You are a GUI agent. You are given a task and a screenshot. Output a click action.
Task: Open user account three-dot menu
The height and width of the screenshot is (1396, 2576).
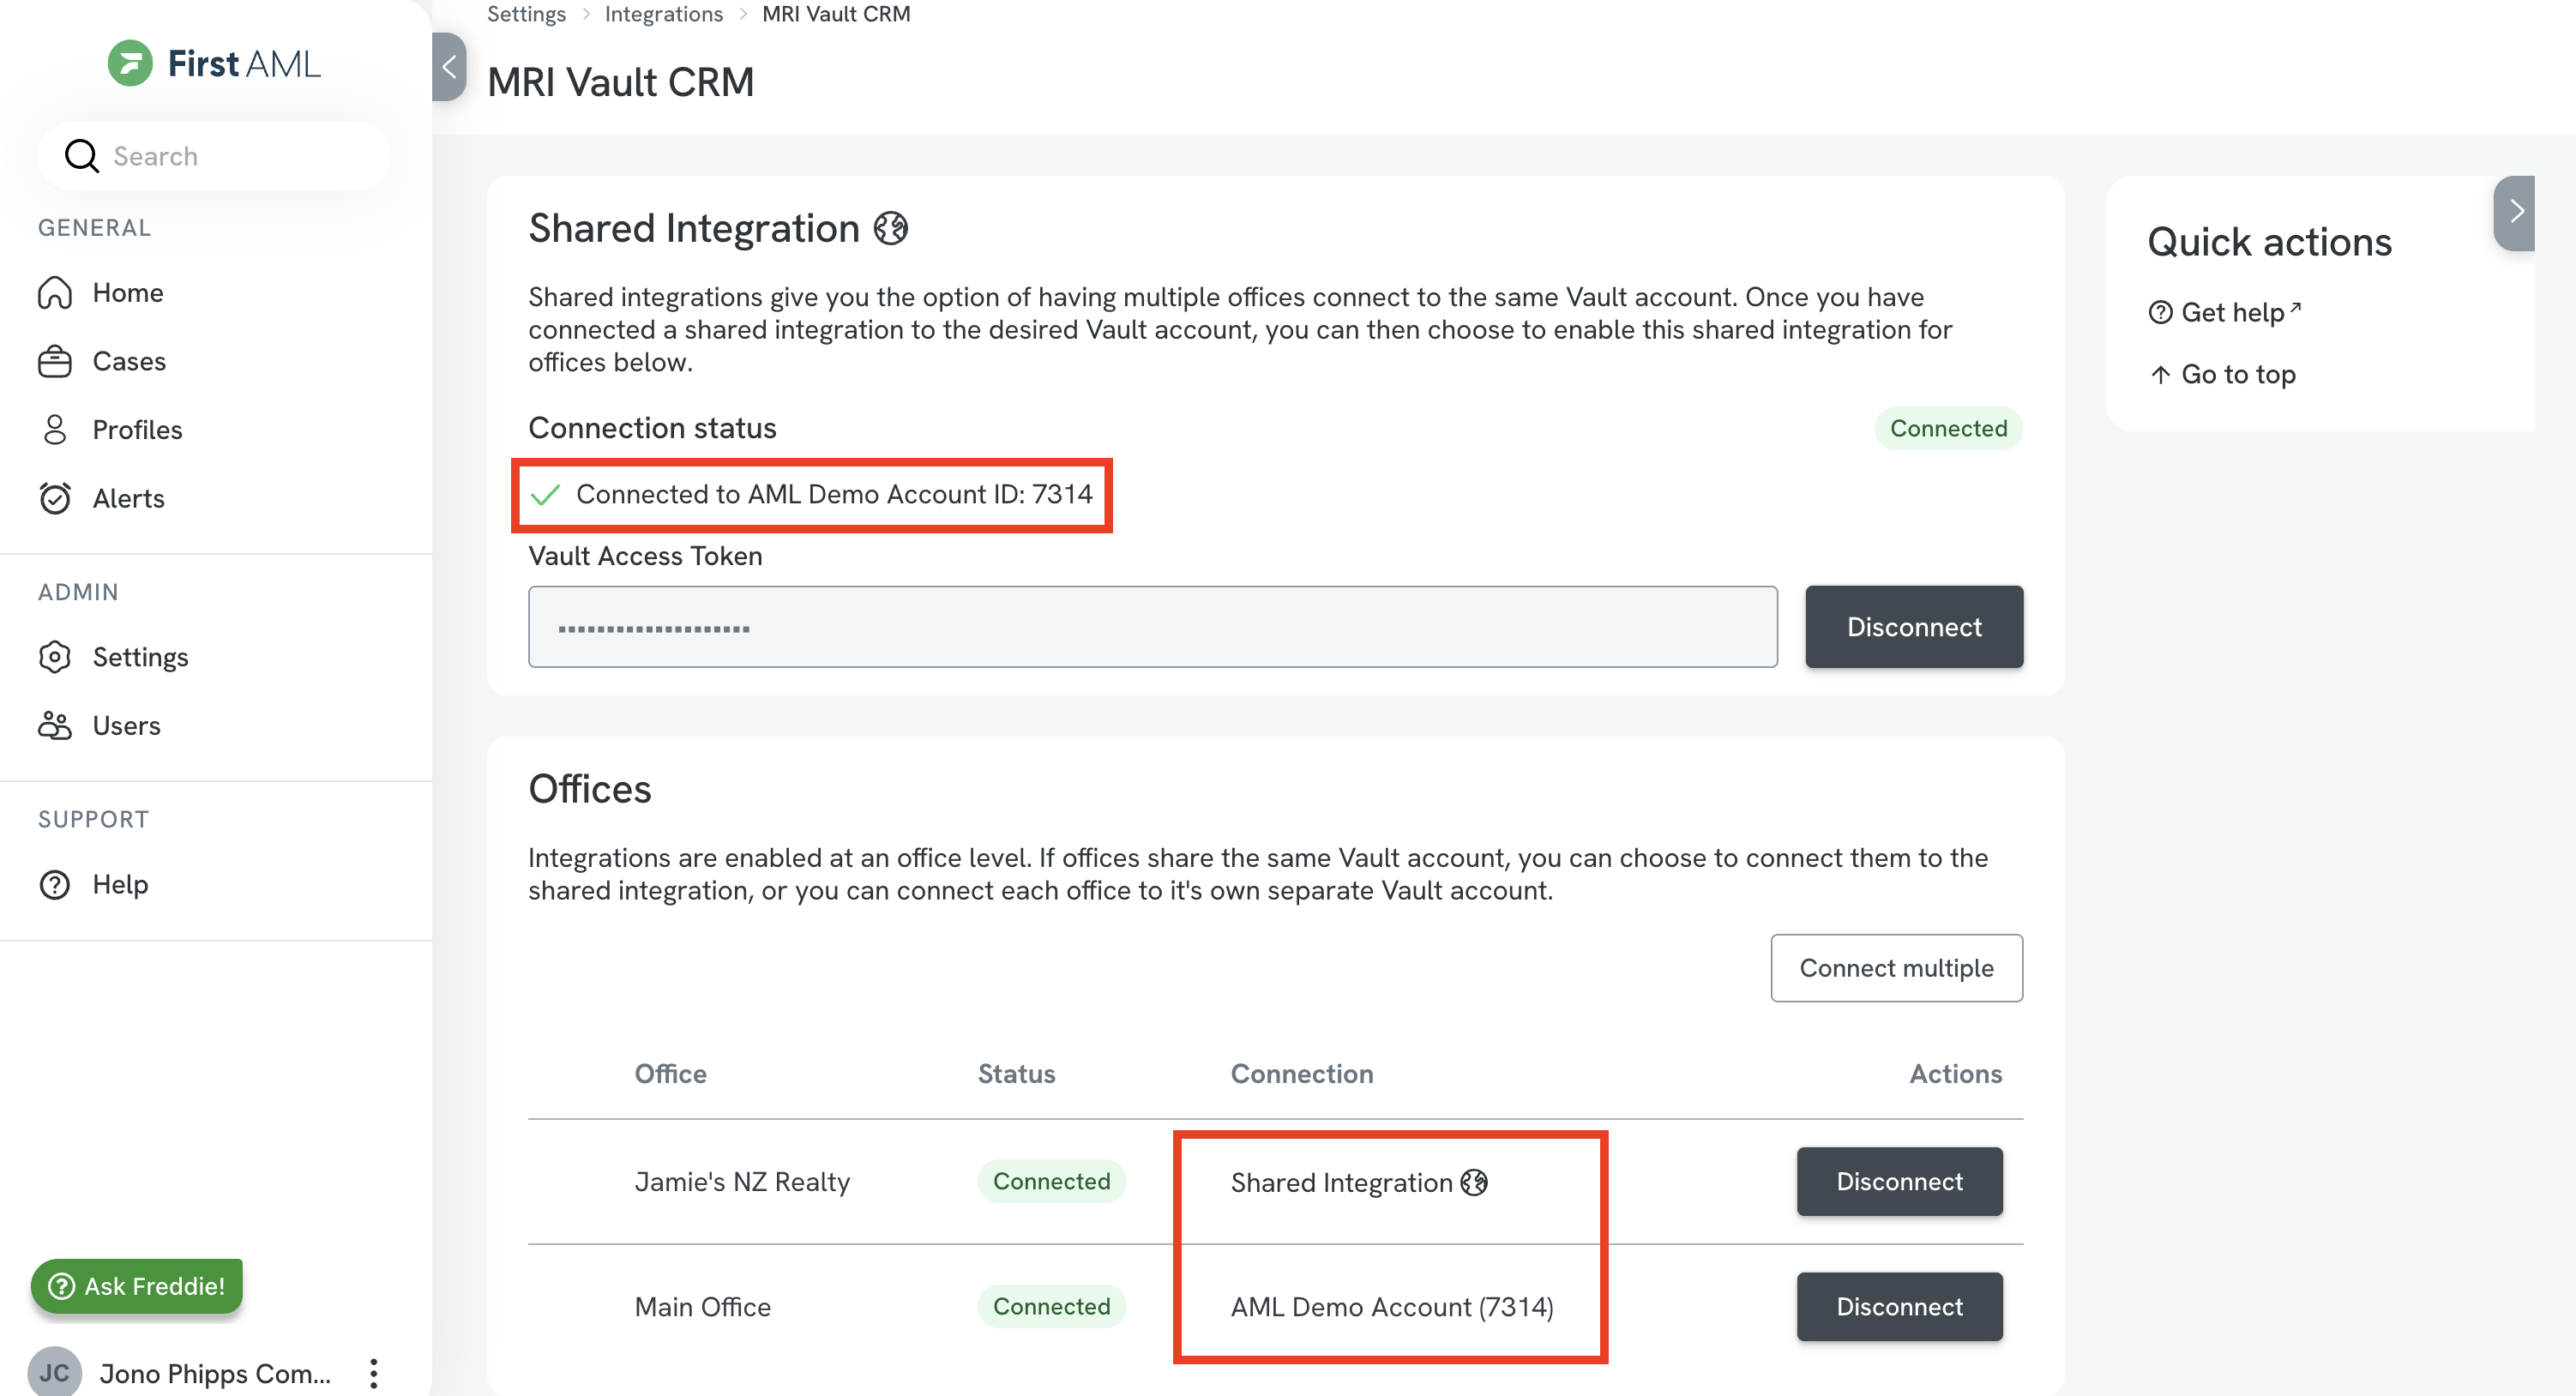click(373, 1373)
